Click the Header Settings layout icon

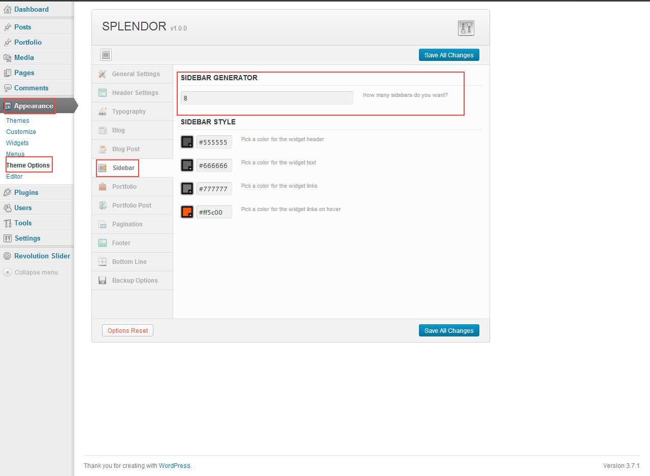[103, 93]
